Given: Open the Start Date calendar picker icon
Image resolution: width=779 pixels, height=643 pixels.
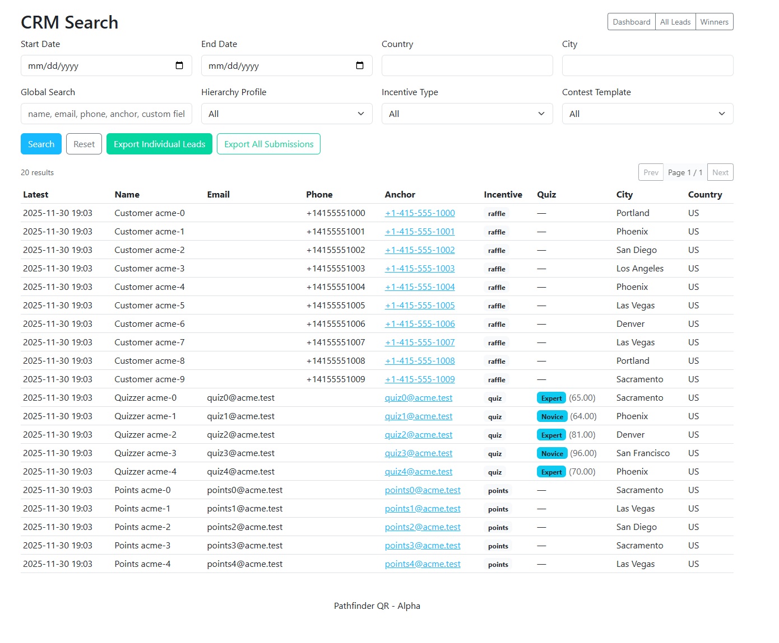Looking at the screenshot, I should coord(179,65).
